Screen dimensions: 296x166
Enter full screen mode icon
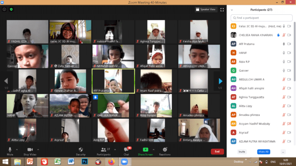pyautogui.click(x=222, y=10)
